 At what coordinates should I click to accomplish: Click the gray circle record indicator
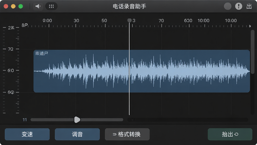coord(227,6)
